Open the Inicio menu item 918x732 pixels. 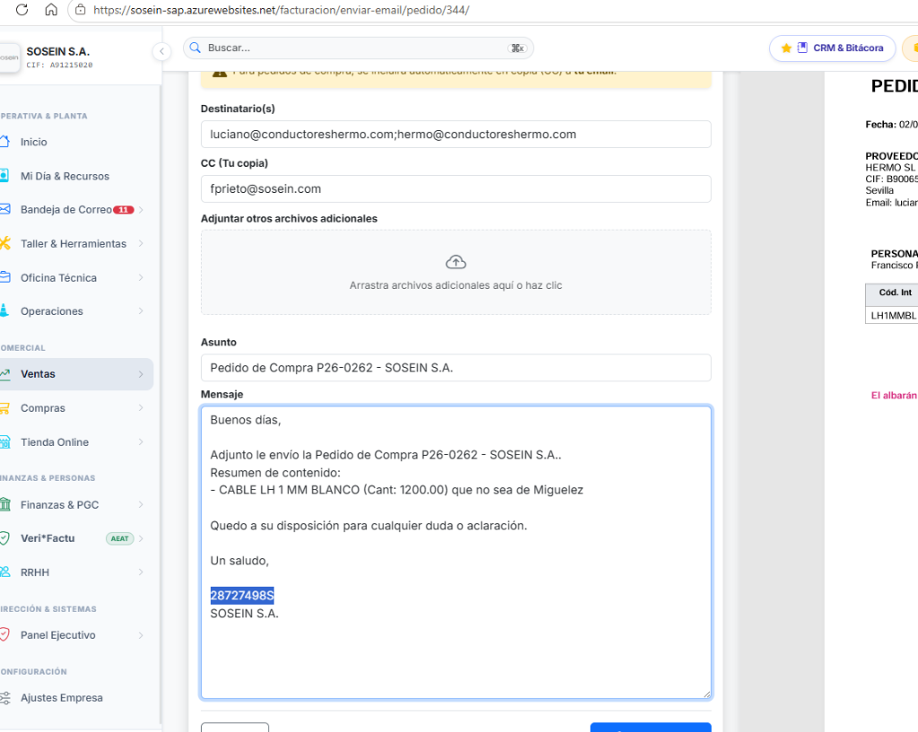coord(77,142)
